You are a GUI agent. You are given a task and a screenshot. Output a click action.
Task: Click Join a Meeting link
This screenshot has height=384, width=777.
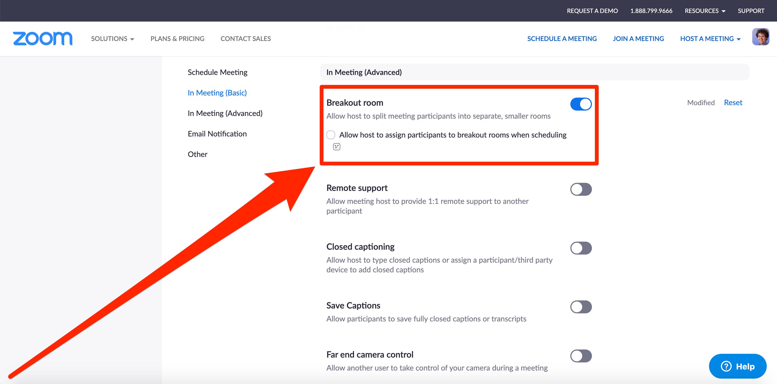tap(638, 39)
